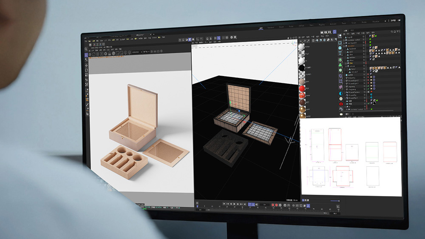Click the material manager trash icon
Image resolution: width=425 pixels, height=239 pixels.
[313, 41]
